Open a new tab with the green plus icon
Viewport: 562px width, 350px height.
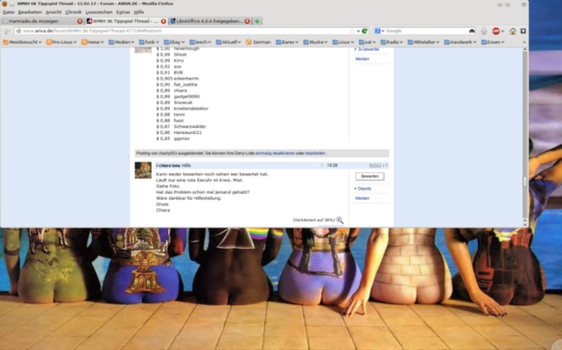click(x=257, y=21)
